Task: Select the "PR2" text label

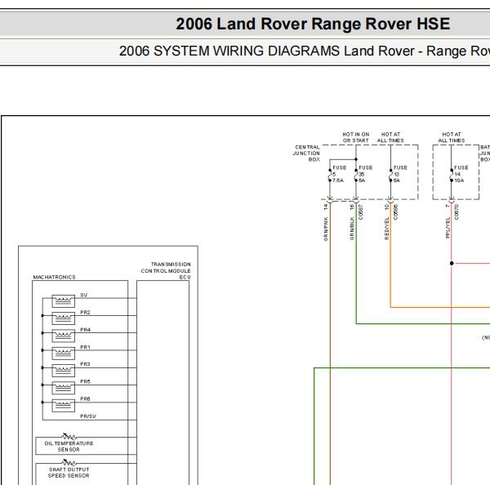Action: (85, 313)
